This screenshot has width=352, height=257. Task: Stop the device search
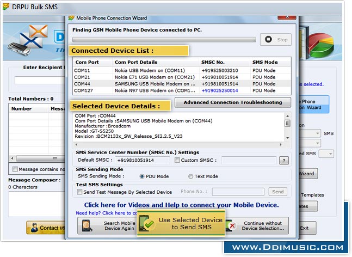(276, 40)
